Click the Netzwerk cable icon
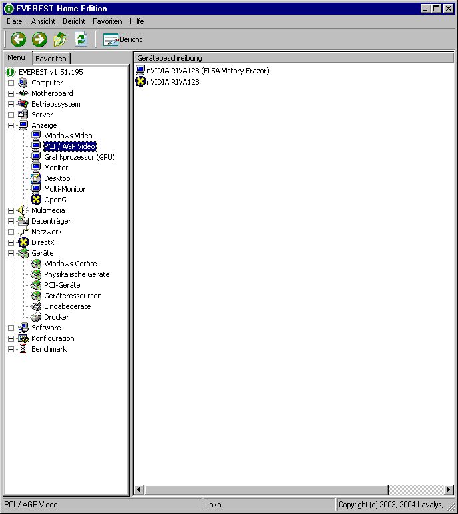The height and width of the screenshot is (514, 458). [x=23, y=232]
